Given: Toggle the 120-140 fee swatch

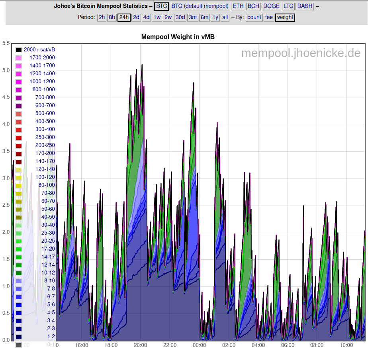Looking at the screenshot, I should pyautogui.click(x=19, y=170).
